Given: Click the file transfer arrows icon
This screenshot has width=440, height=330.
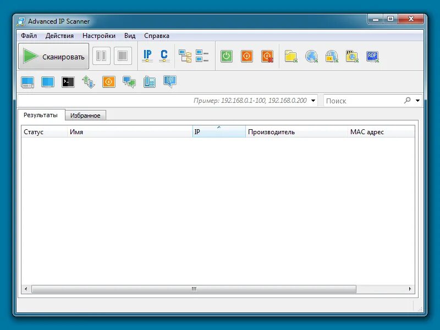Looking at the screenshot, I should pos(89,82).
